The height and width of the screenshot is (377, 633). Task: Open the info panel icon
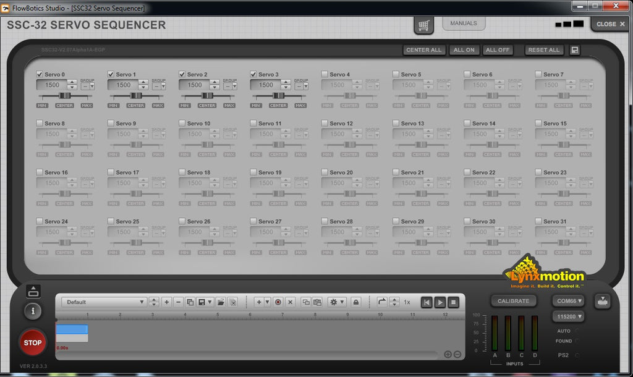[x=33, y=311]
